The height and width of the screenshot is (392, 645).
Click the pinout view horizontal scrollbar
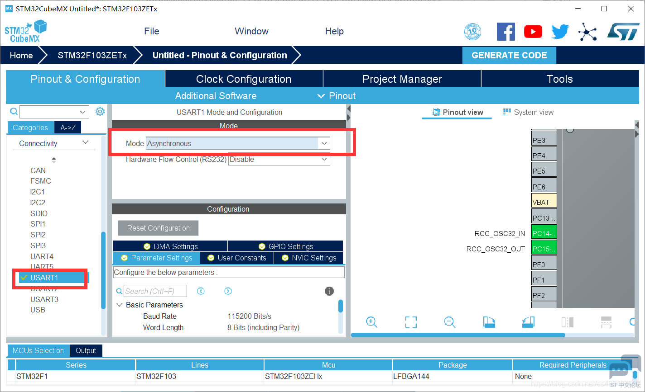(458, 335)
